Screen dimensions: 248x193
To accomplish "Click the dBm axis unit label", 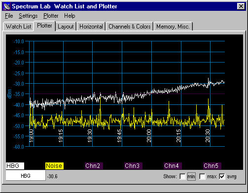I will (x=9, y=94).
